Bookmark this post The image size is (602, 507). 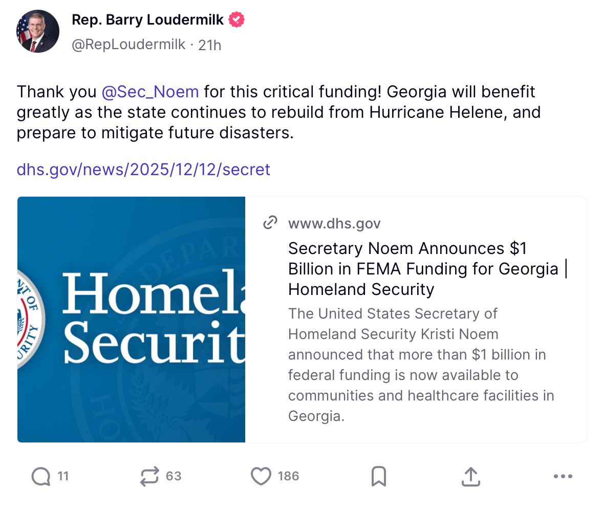(x=378, y=477)
